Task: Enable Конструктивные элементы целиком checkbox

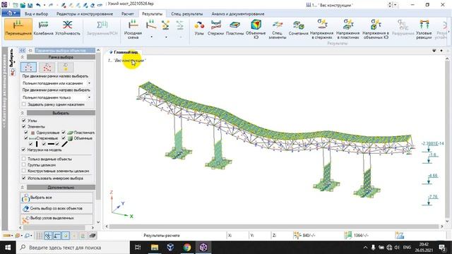Action: 24,171
